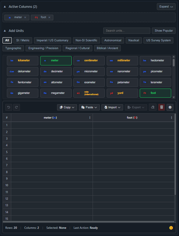179x236 pixels.
Task: Add the petameter unit
Action: coord(122,82)
